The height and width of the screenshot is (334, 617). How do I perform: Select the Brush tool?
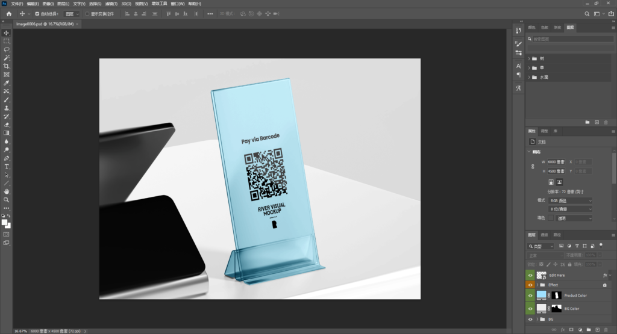click(x=6, y=100)
